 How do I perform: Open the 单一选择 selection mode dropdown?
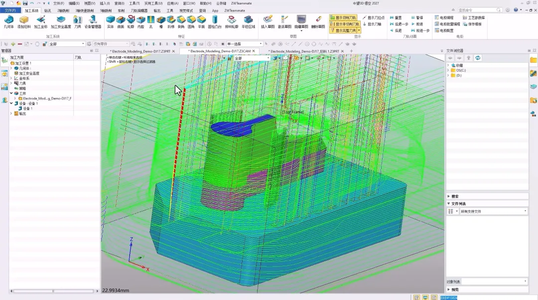(x=244, y=44)
